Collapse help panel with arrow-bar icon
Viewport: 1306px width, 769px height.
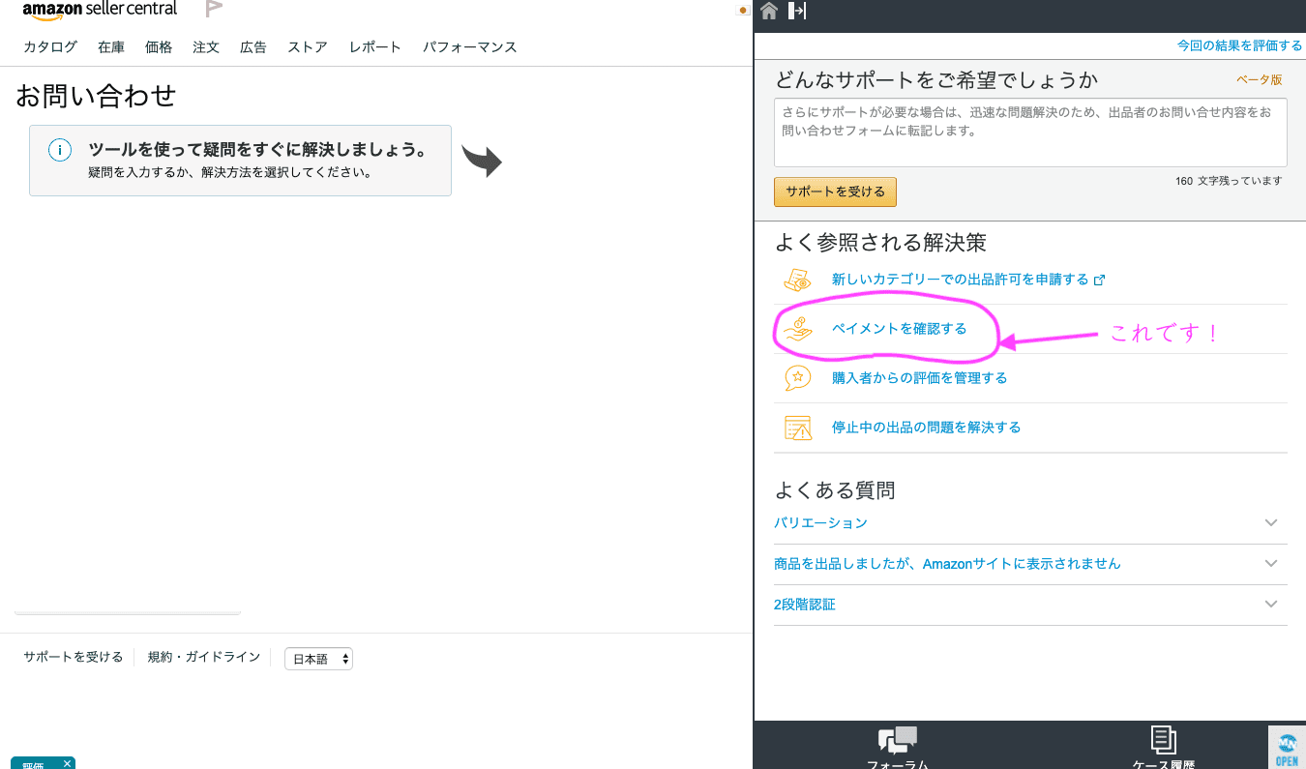point(797,11)
